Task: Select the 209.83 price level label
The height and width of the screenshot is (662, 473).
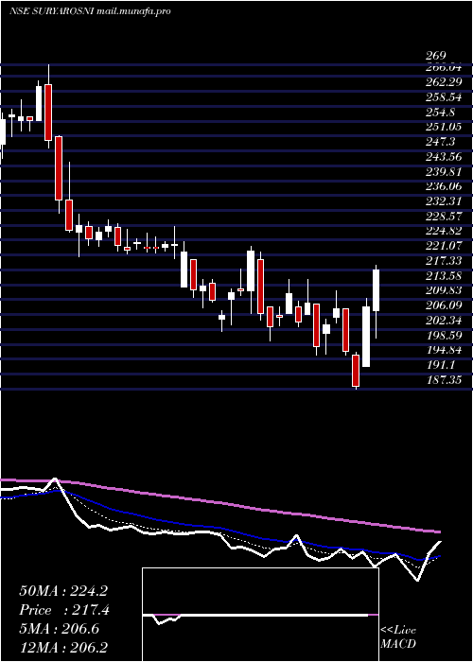Action: (443, 290)
